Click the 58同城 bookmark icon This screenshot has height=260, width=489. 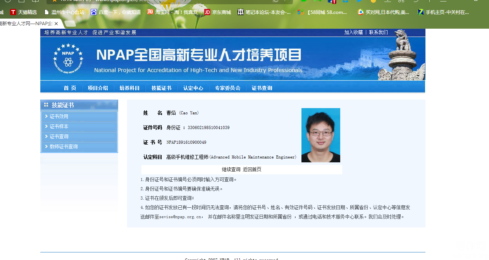pyautogui.click(x=300, y=12)
